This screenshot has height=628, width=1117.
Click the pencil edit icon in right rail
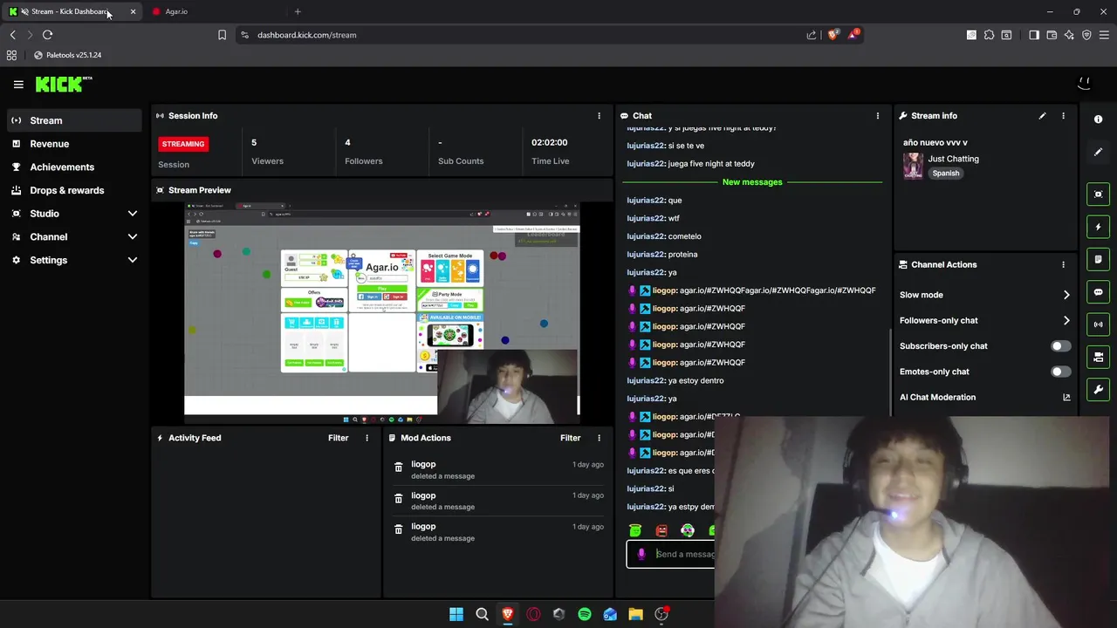(1099, 152)
